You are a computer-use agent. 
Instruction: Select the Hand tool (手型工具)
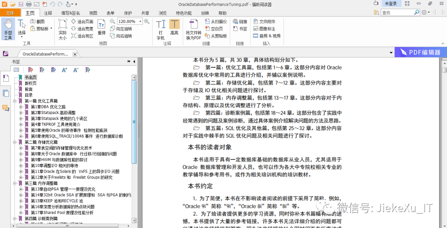tap(8, 29)
